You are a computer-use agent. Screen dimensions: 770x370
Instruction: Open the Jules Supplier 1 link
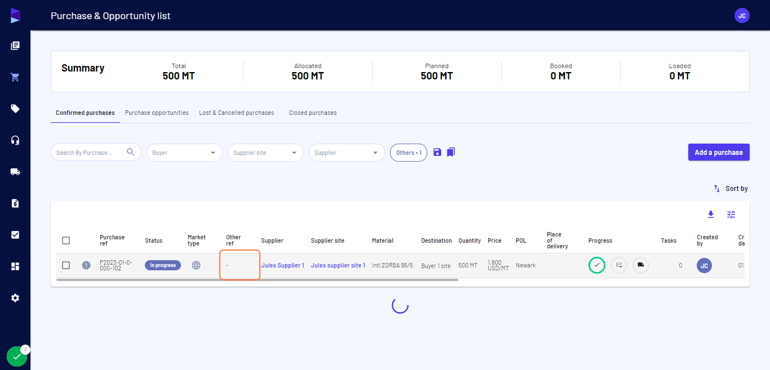point(282,265)
